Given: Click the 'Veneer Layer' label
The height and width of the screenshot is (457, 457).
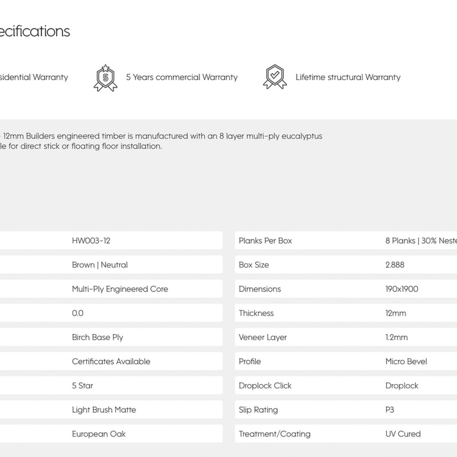Looking at the screenshot, I should (x=263, y=338).
